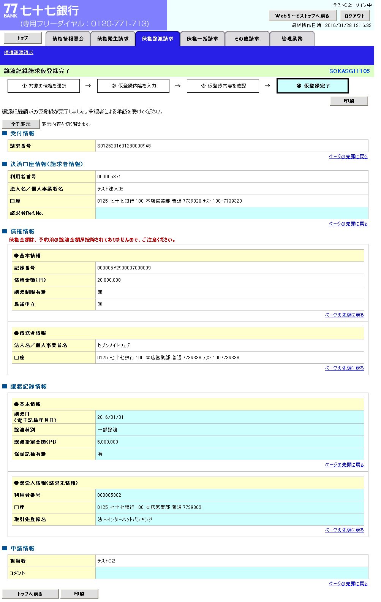381x602 pixels.
Task: Page-top link under 譲受人情報
Action: pyautogui.click(x=345, y=530)
